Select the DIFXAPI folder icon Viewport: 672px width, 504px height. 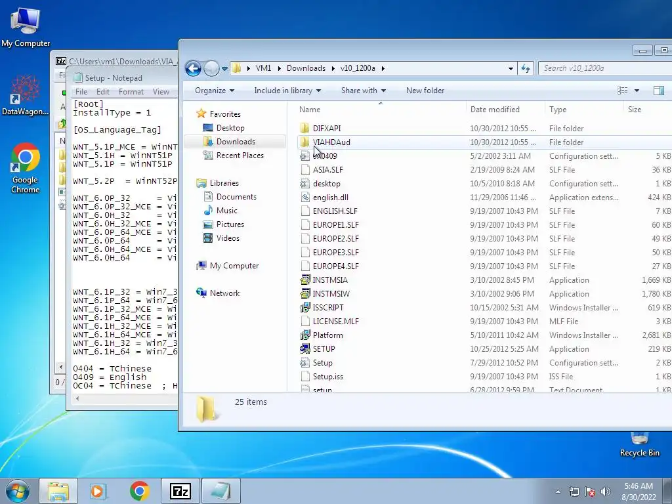[304, 128]
